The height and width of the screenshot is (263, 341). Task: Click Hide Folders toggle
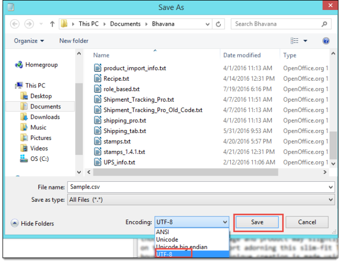[x=32, y=224]
